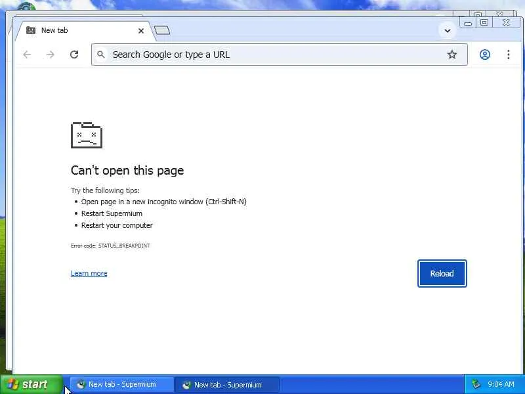
Task: Open the Learn more link
Action: tap(89, 273)
